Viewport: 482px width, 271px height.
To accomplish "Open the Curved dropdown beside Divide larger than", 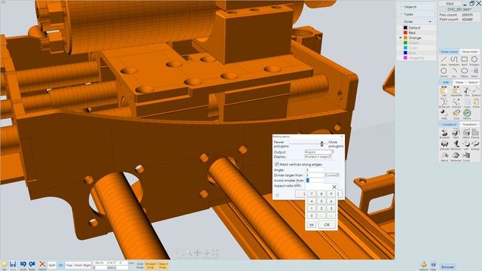I will (332, 175).
